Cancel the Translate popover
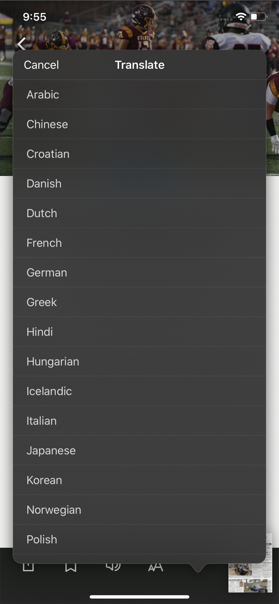The image size is (279, 604). pos(41,65)
